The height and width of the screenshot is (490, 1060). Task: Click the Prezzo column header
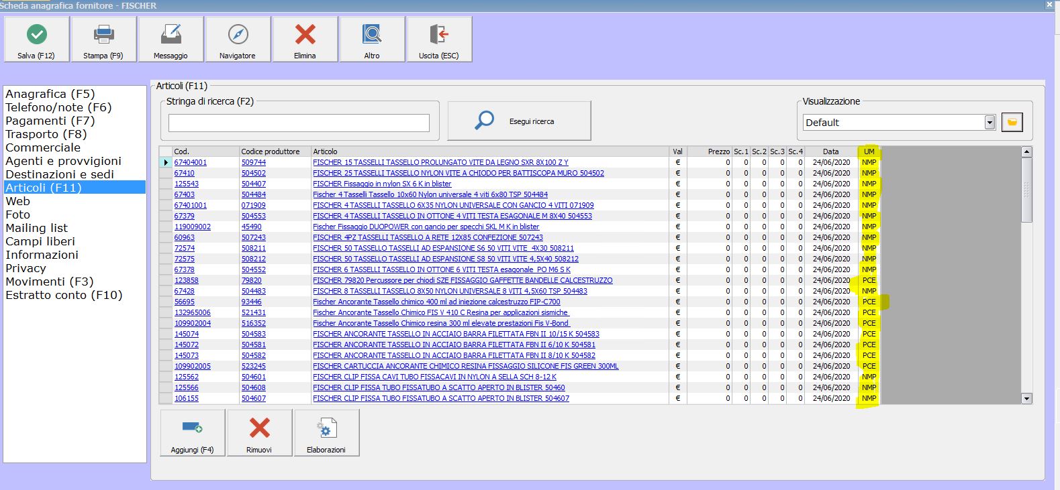[710, 151]
